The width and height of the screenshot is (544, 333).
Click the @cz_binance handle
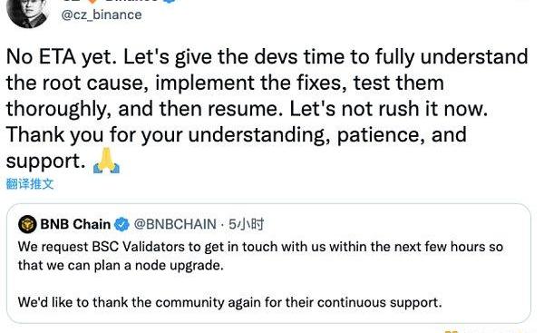(102, 15)
